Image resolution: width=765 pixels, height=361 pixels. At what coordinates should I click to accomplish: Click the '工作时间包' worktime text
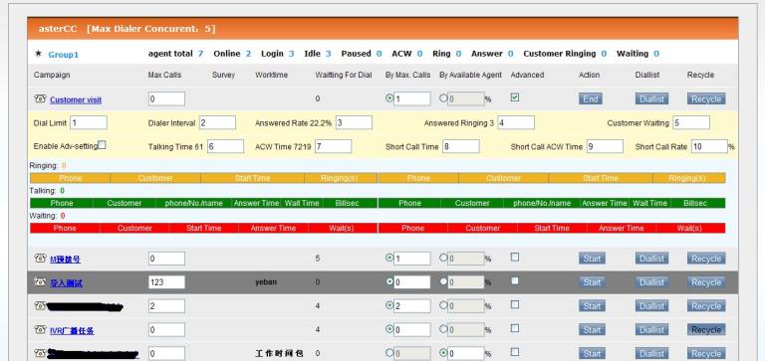(x=279, y=353)
